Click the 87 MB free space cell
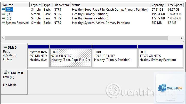The height and width of the screenshot is (104, 186). (172, 23)
